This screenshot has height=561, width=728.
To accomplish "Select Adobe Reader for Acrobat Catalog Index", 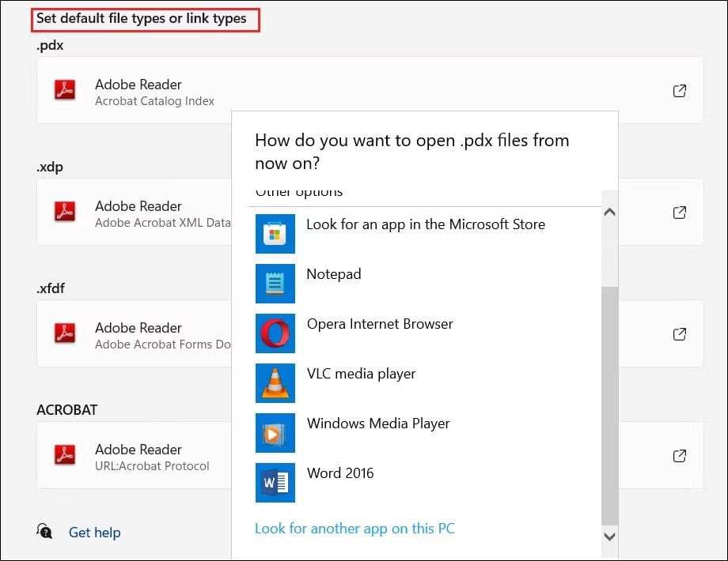I will tap(138, 91).
